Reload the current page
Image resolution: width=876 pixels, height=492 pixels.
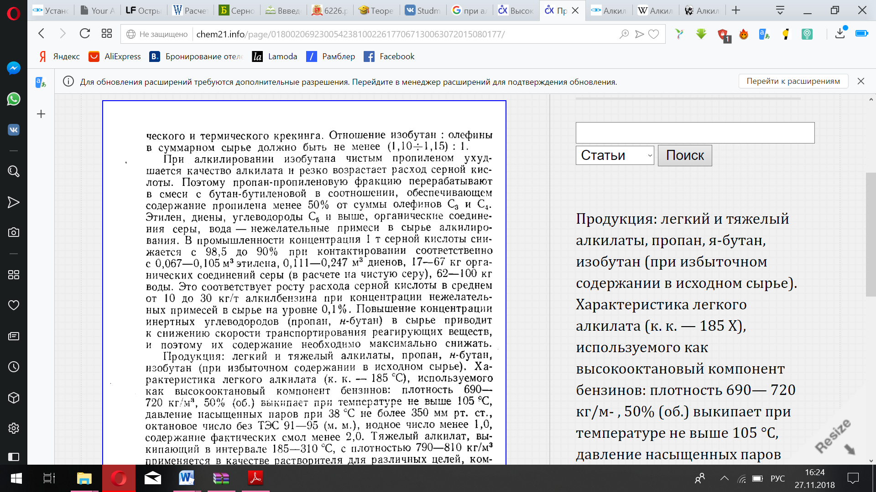[x=85, y=34]
